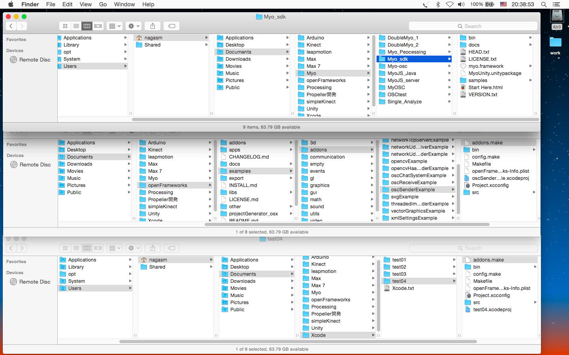The image size is (569, 355).
Task: Open Spotlight search in the menu bar
Action: (544, 4)
